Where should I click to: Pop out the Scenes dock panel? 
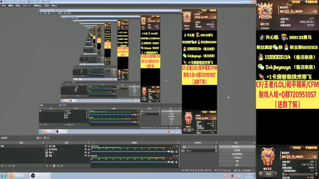coord(43,143)
